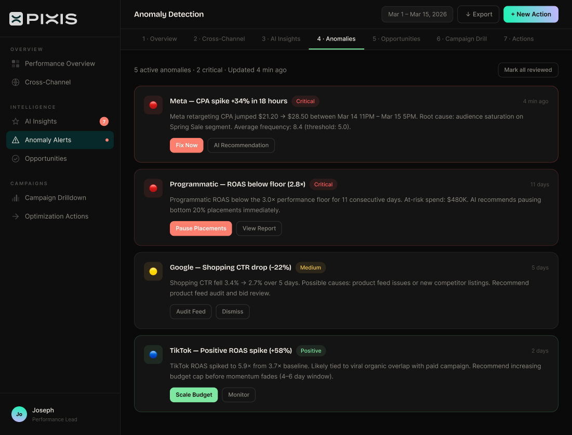
Task: Click the Campaign Drilldown bar chart icon
Action: pos(16,198)
